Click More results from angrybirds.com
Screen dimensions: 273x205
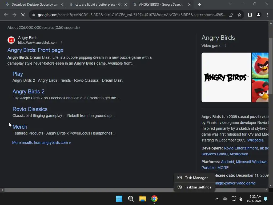click(41, 143)
